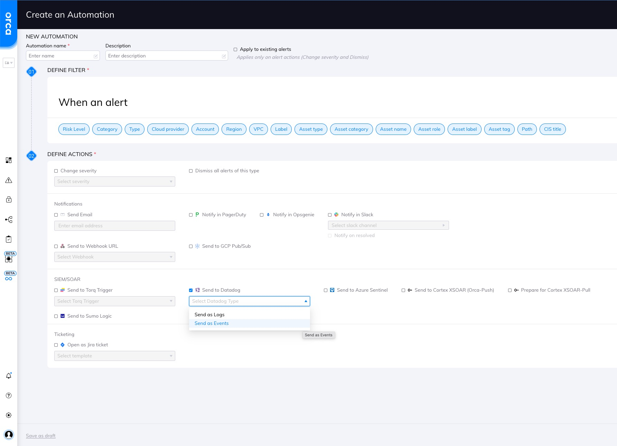Select the Risk Level filter chip

74,129
